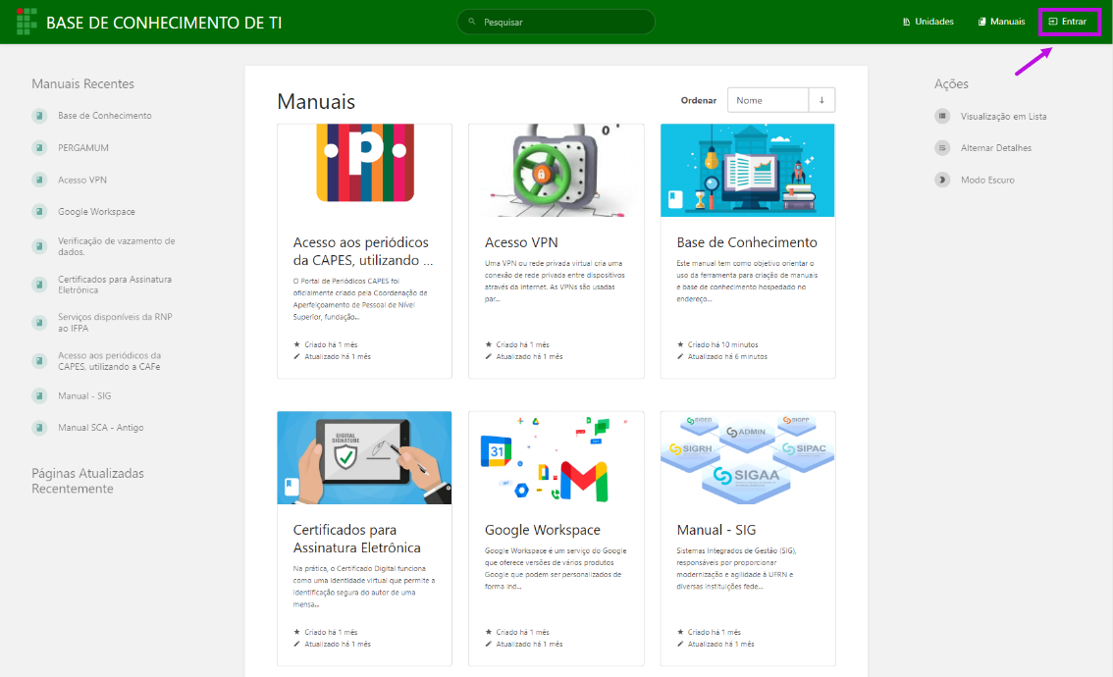The width and height of the screenshot is (1113, 677).
Task: Open the BASE DE CONHECIMENTO DE TI home title
Action: coord(164,23)
